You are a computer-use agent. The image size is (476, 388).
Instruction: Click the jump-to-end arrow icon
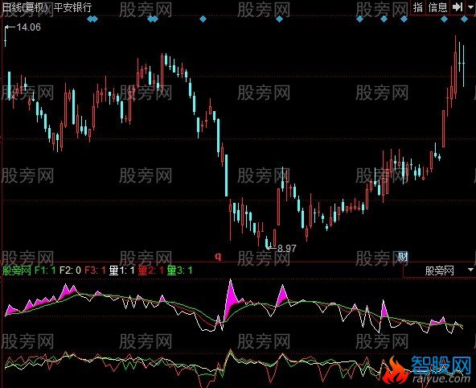pos(457,7)
